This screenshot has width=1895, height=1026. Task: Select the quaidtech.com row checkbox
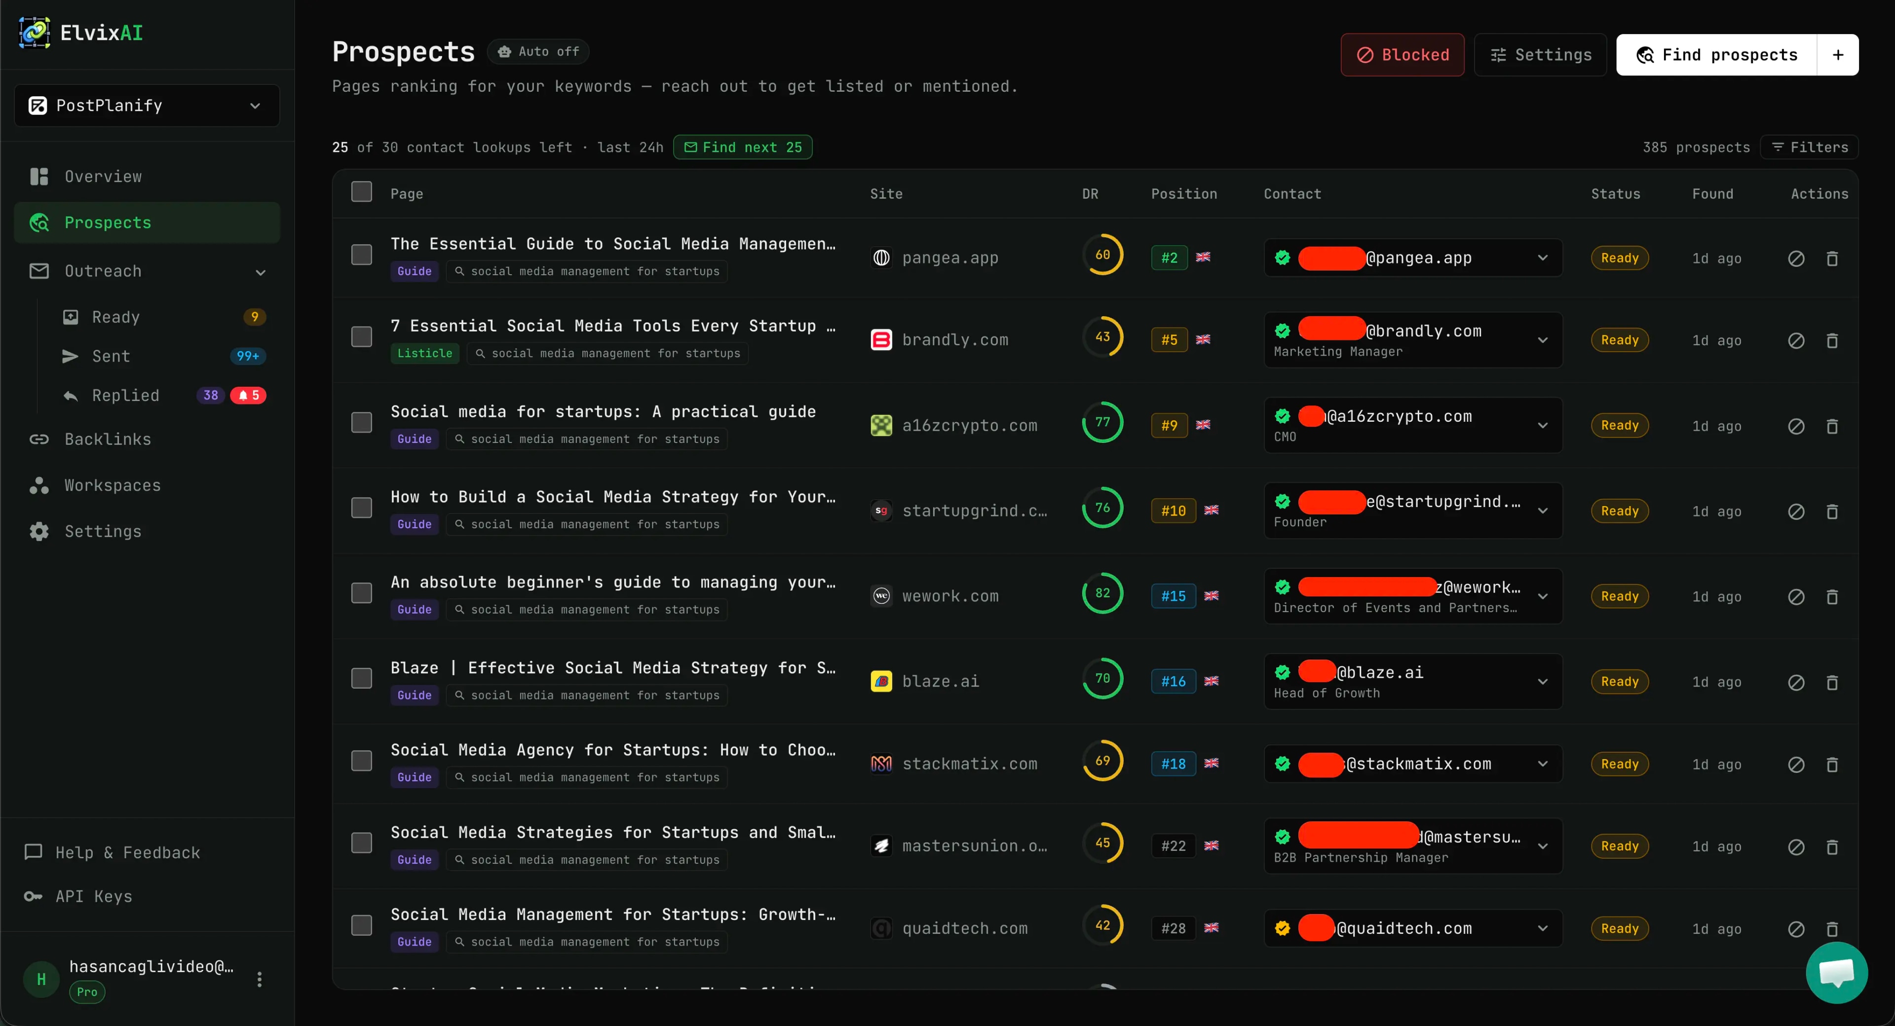[x=361, y=925]
